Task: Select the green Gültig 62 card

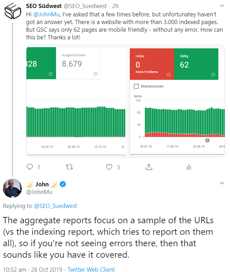Action: [x=196, y=64]
